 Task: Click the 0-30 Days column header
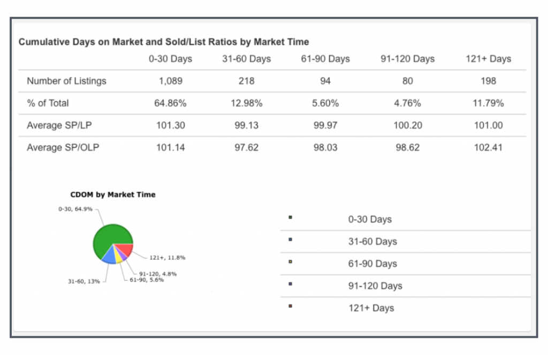170,59
